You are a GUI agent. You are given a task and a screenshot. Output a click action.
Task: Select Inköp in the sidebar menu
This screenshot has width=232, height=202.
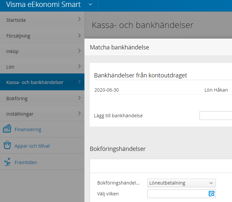pyautogui.click(x=42, y=51)
